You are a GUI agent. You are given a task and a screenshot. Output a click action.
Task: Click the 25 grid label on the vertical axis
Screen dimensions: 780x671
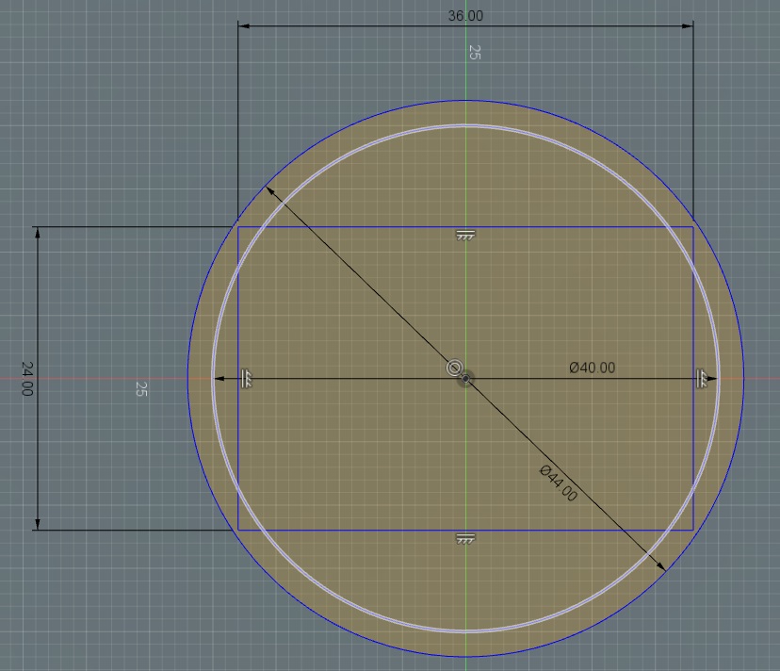(x=474, y=53)
